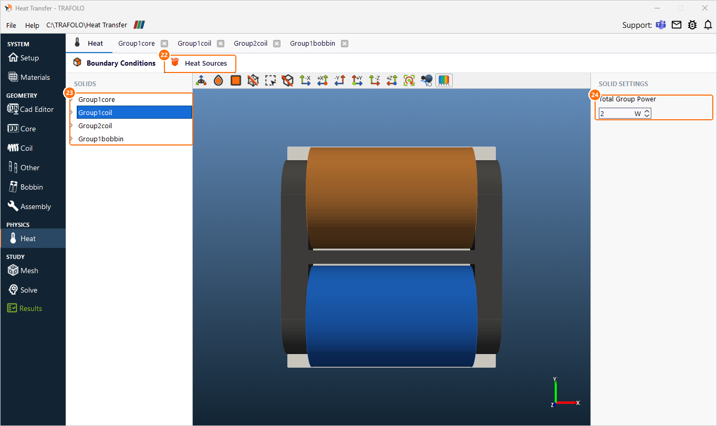Select the rubber-band selection tool
Image resolution: width=717 pixels, height=426 pixels.
(x=271, y=80)
